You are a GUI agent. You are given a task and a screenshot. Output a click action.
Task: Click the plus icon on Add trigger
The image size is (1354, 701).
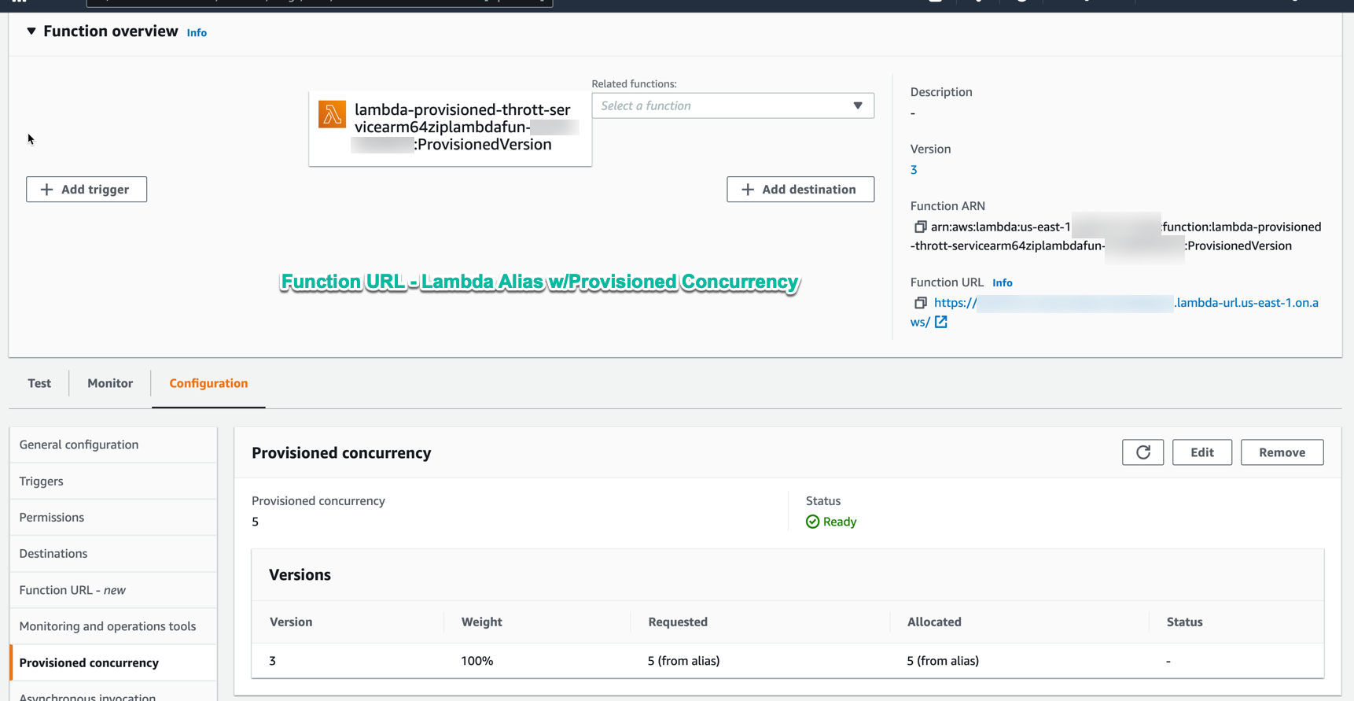tap(47, 190)
